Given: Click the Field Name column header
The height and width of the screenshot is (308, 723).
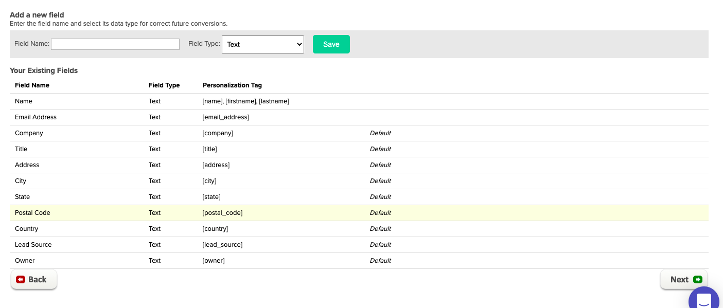Looking at the screenshot, I should (x=32, y=85).
